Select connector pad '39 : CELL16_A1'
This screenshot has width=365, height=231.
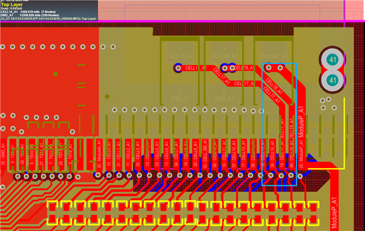(x=273, y=155)
